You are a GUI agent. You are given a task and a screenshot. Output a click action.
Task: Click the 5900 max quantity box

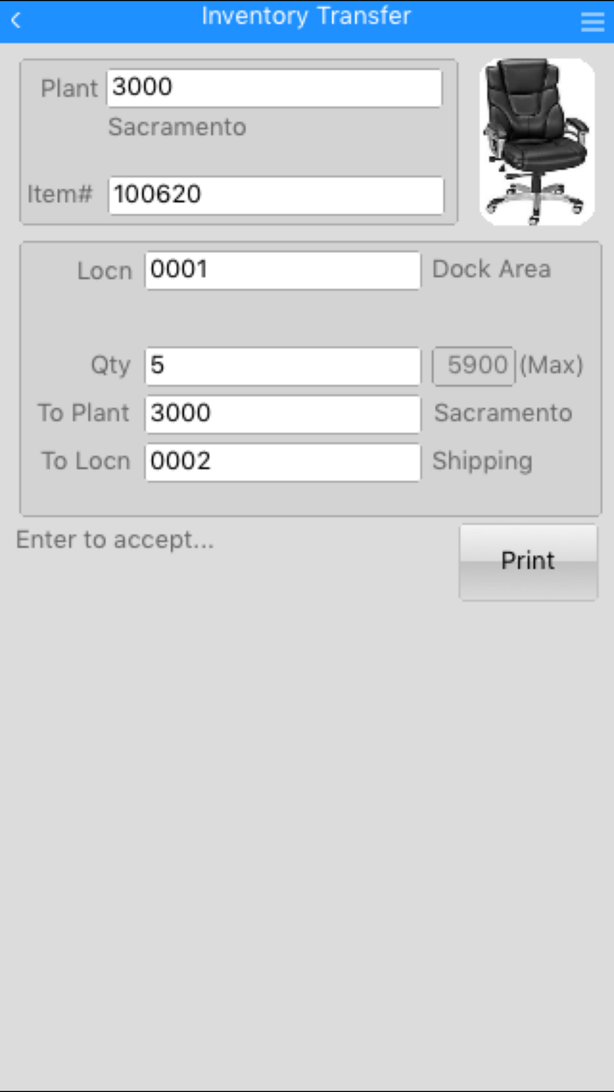click(473, 366)
